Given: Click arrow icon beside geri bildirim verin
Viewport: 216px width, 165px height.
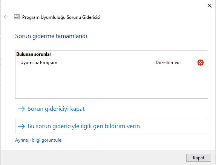Looking at the screenshot, I should pos(21,126).
